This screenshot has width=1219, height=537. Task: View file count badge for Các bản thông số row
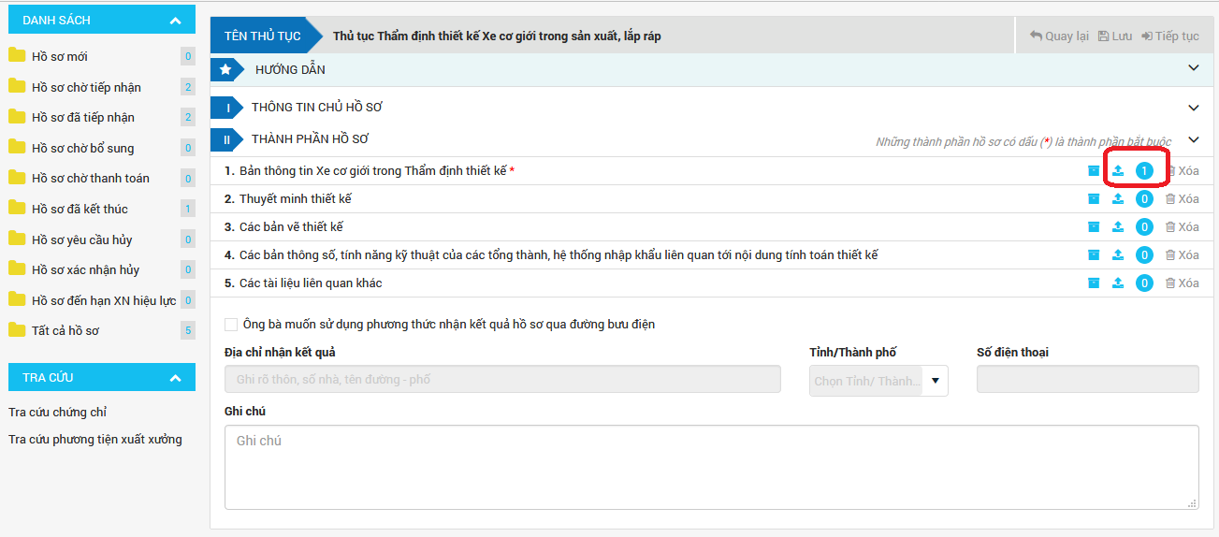[x=1144, y=255]
